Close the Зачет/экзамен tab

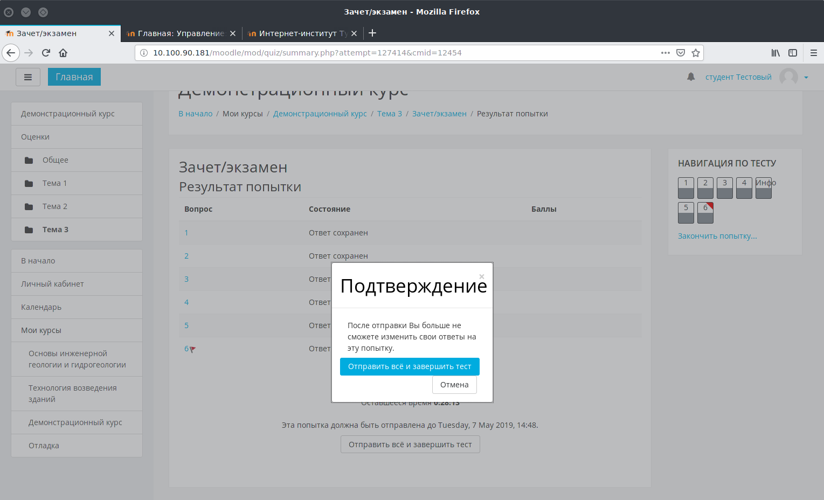(x=112, y=33)
